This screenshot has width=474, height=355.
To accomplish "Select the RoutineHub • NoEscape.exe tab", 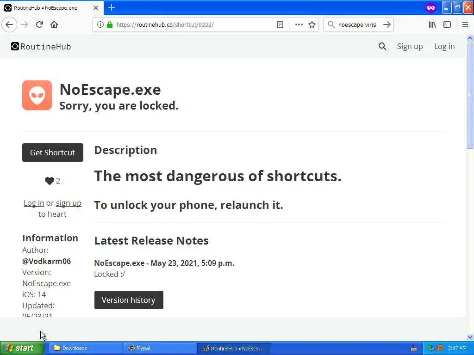I will pos(51,8).
